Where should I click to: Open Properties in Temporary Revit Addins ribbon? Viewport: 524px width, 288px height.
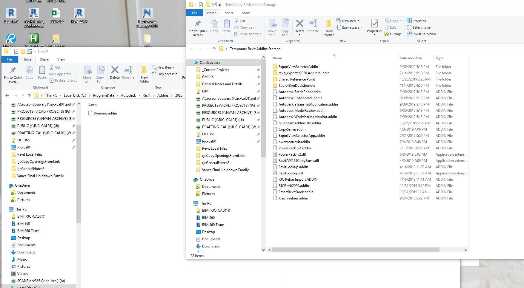click(x=374, y=27)
